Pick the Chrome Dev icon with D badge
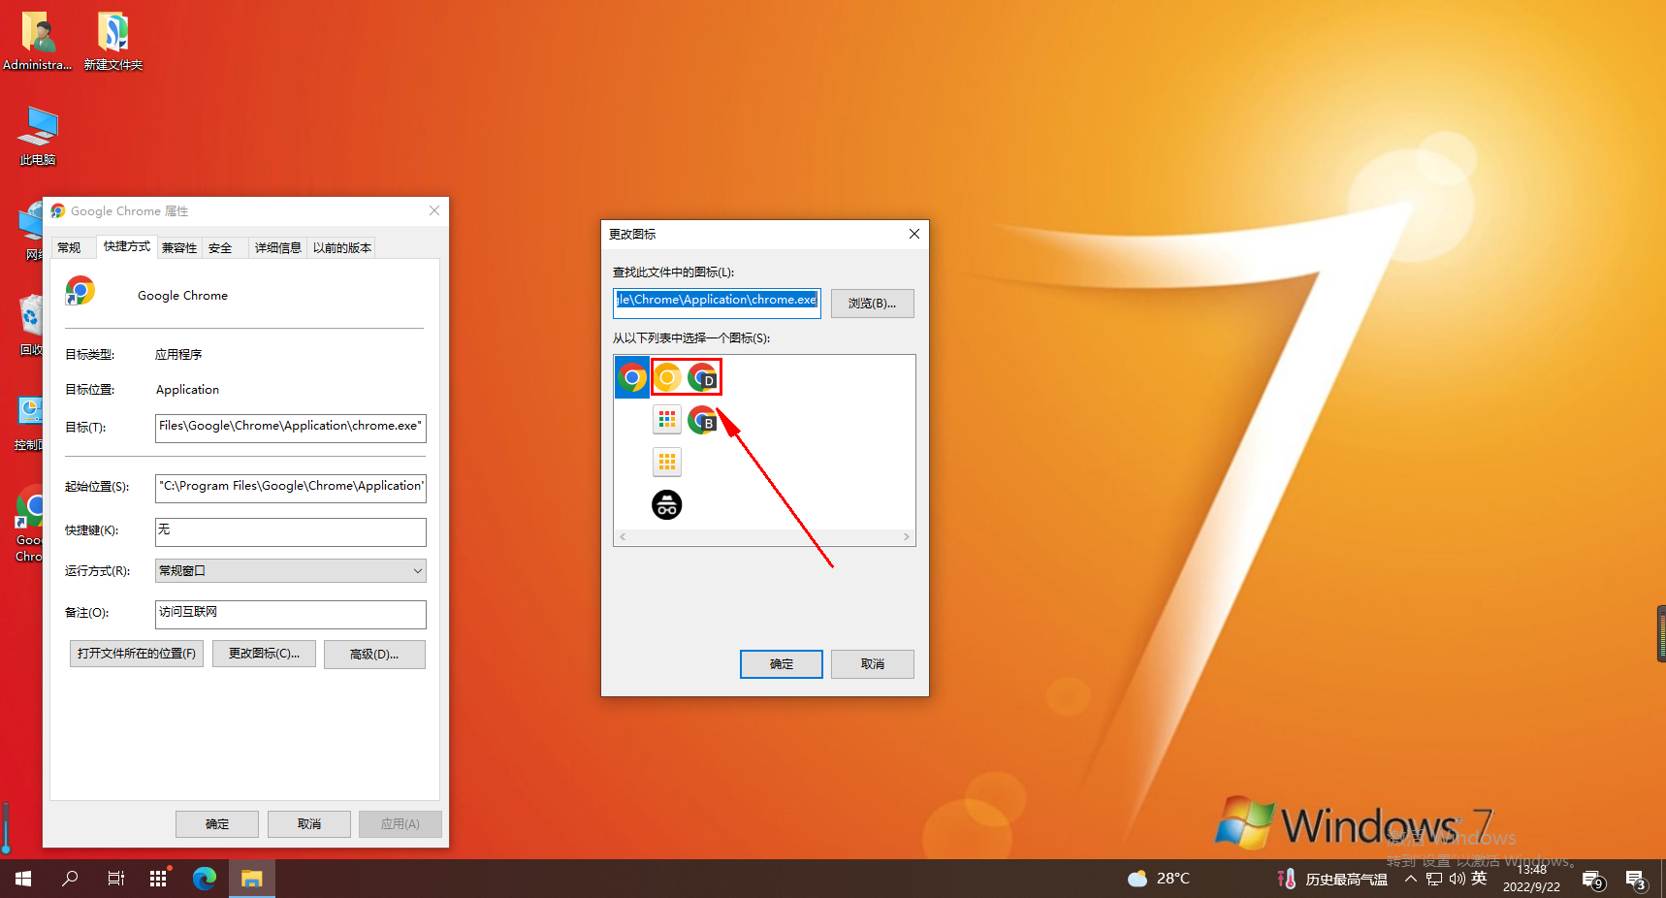 (703, 377)
